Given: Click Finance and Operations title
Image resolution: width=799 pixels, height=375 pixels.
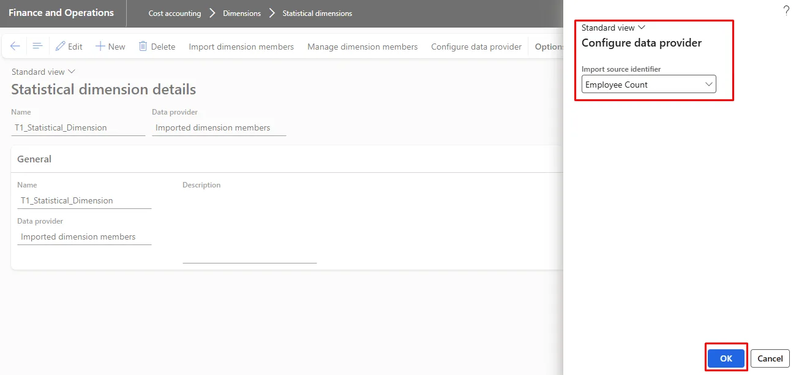Looking at the screenshot, I should point(61,13).
